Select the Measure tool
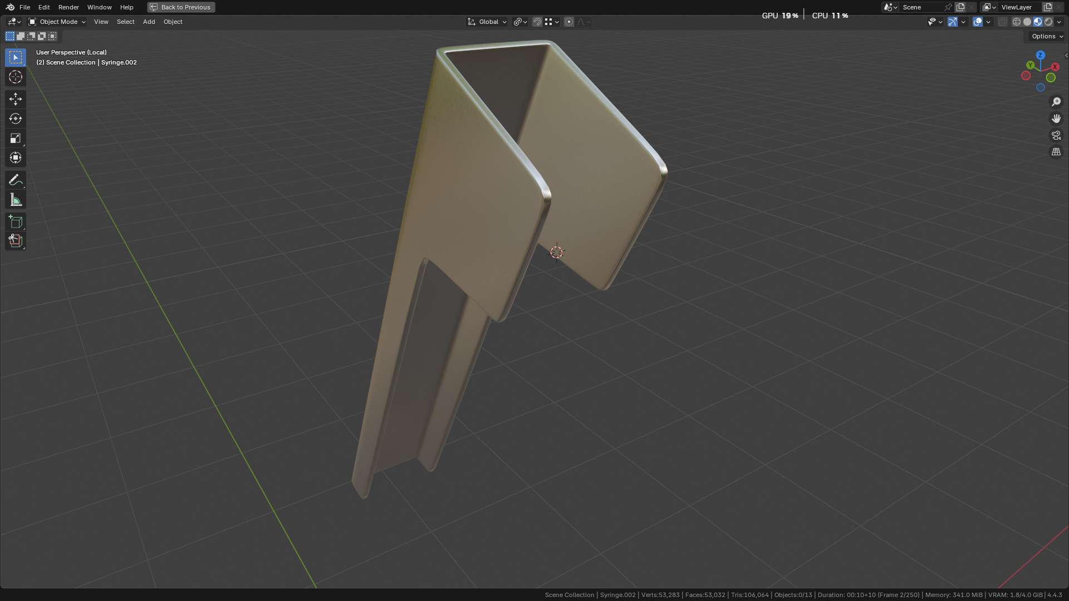 [16, 200]
